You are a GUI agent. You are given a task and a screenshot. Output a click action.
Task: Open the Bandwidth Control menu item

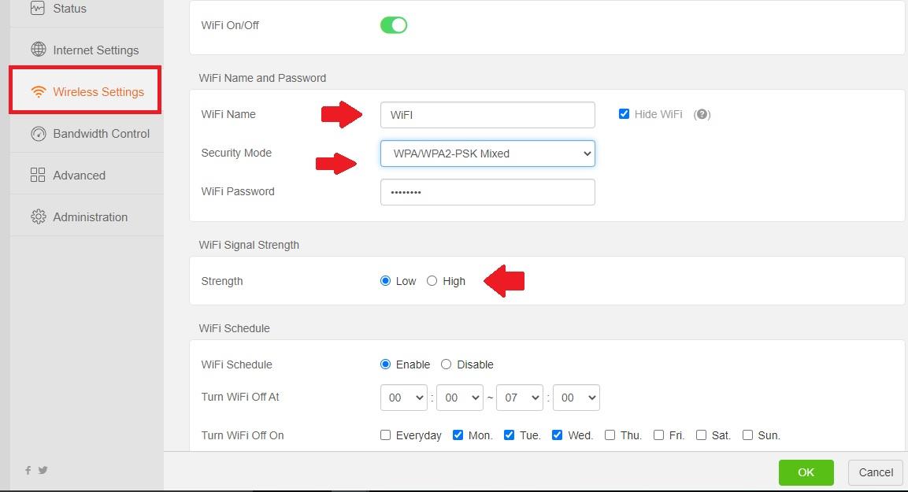[x=87, y=133]
